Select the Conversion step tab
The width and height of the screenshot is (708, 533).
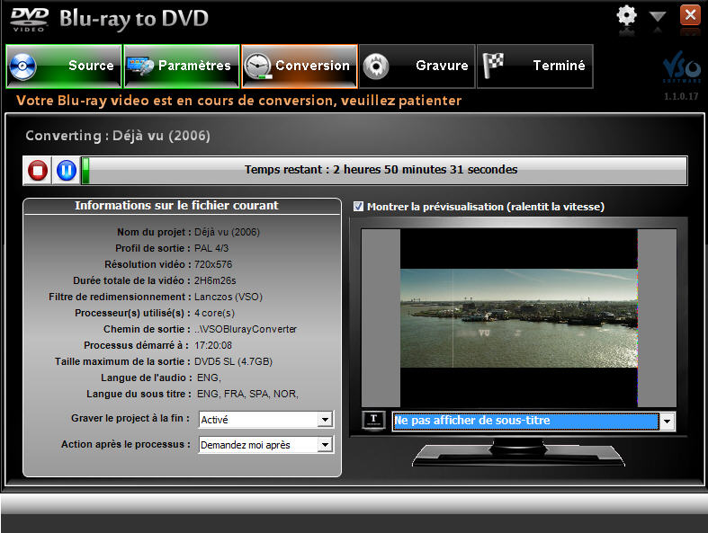click(x=300, y=66)
